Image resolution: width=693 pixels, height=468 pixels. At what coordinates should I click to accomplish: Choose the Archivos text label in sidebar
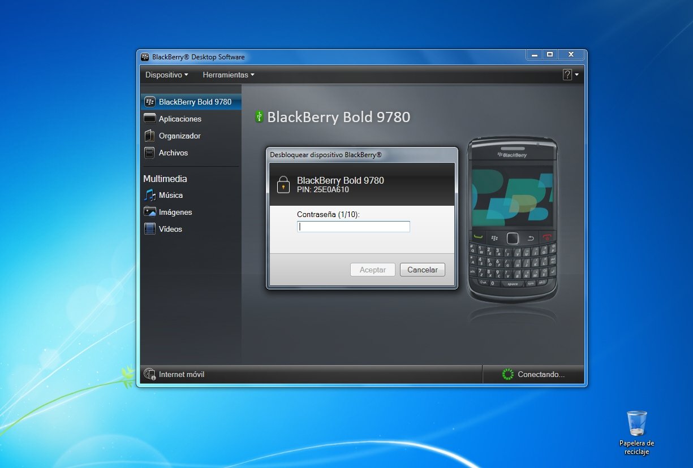(173, 153)
